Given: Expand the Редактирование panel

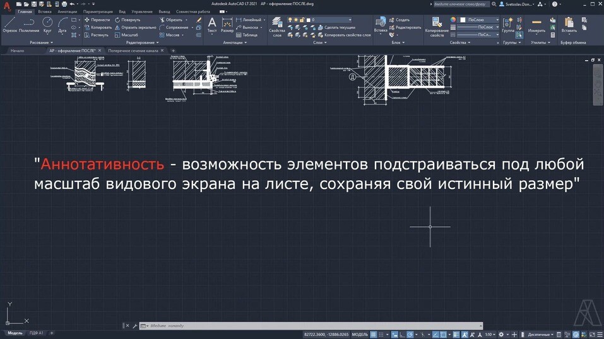Looking at the screenshot, I should (142, 43).
